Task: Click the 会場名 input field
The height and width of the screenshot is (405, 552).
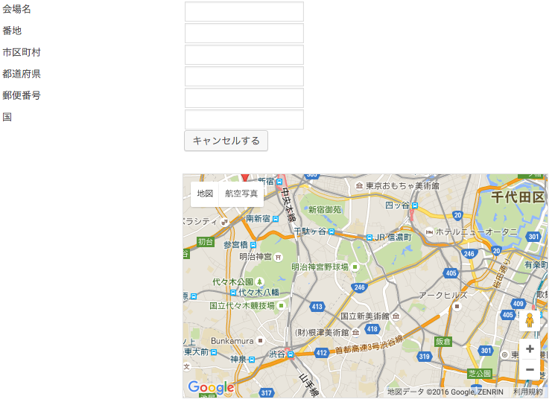Action: (244, 12)
